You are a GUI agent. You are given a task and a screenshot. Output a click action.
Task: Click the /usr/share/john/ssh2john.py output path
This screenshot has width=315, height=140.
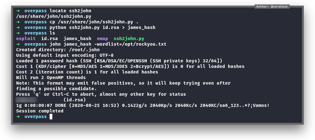pos(54,16)
